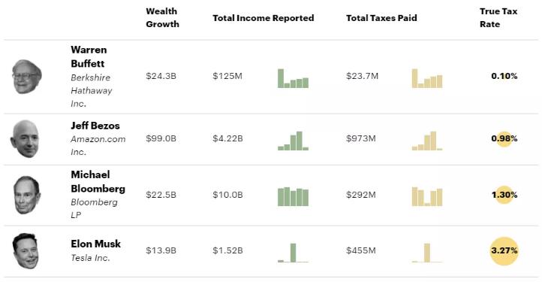
Task: Select the Total Taxes Paid header
Action: (381, 18)
